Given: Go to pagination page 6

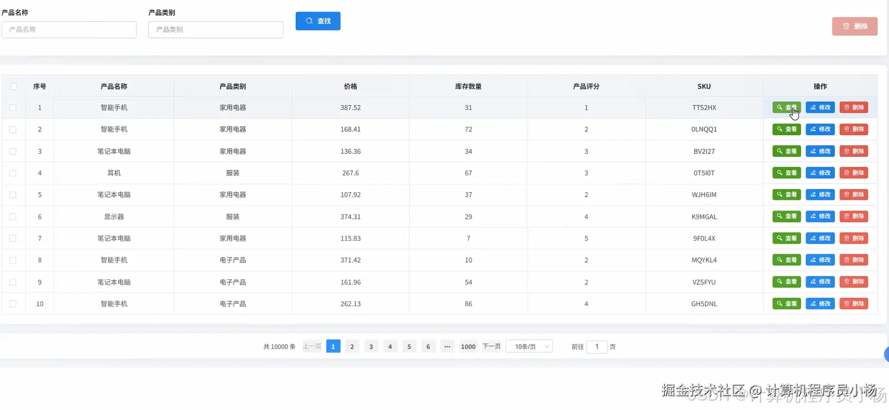Looking at the screenshot, I should [428, 346].
